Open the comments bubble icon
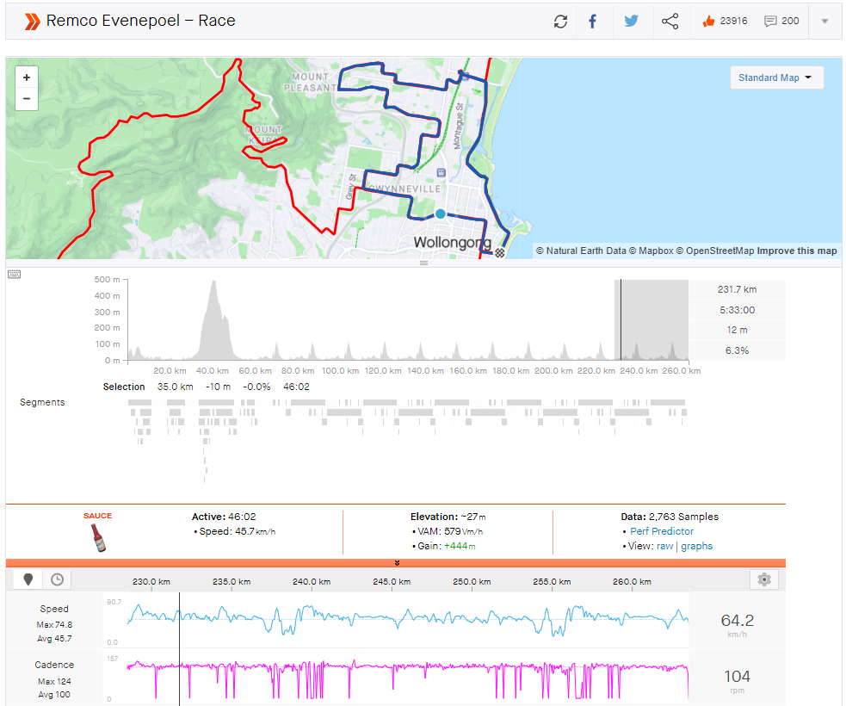Image resolution: width=846 pixels, height=706 pixels. click(x=770, y=22)
